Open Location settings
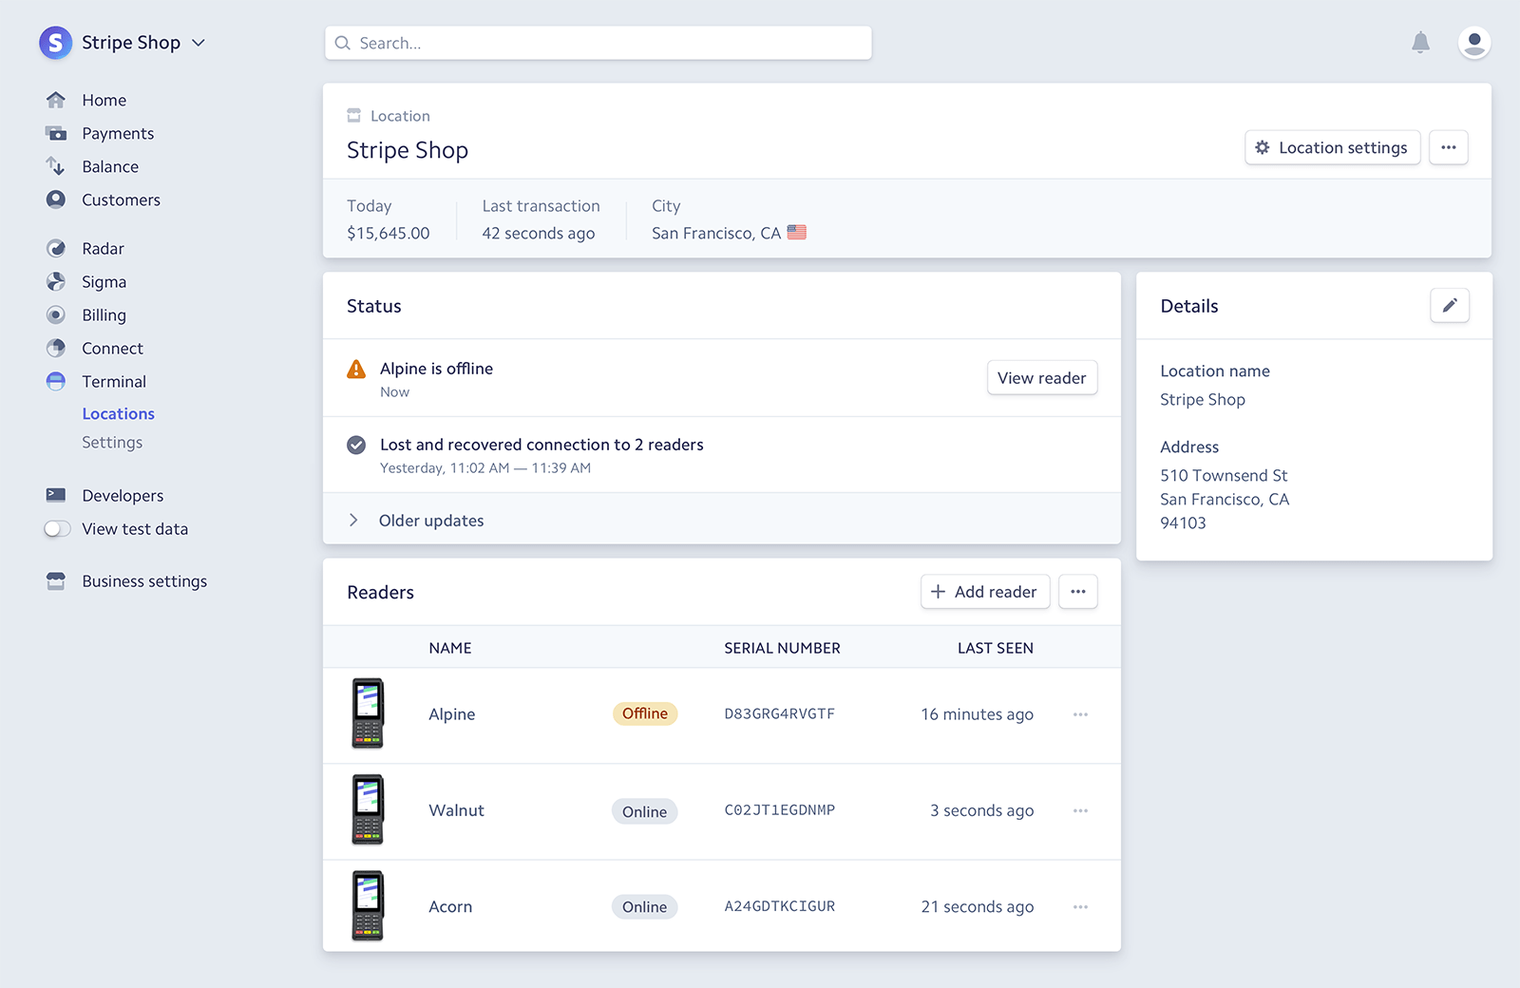 click(1332, 148)
